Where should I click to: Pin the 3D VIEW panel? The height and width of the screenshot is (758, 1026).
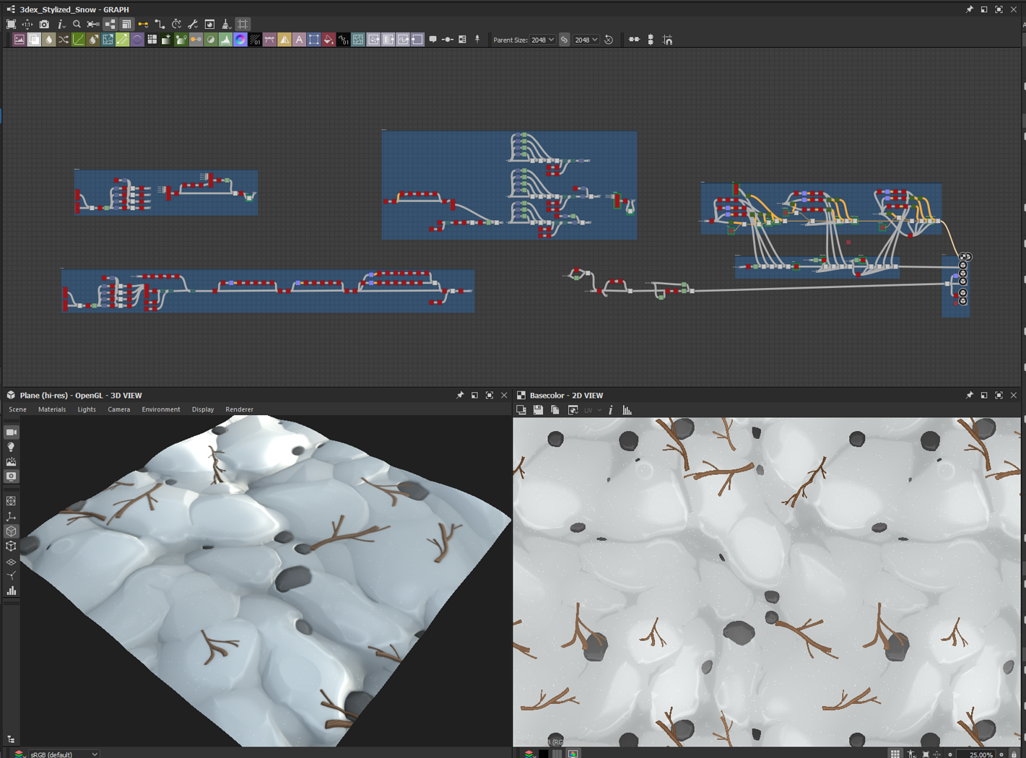click(460, 396)
